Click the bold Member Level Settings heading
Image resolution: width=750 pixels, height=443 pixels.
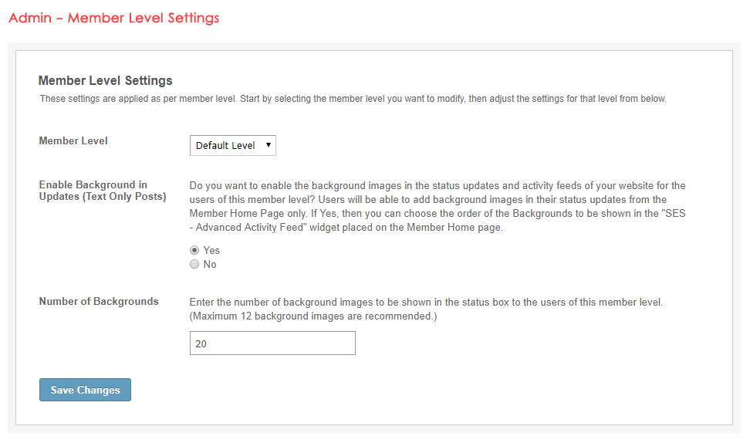point(105,80)
